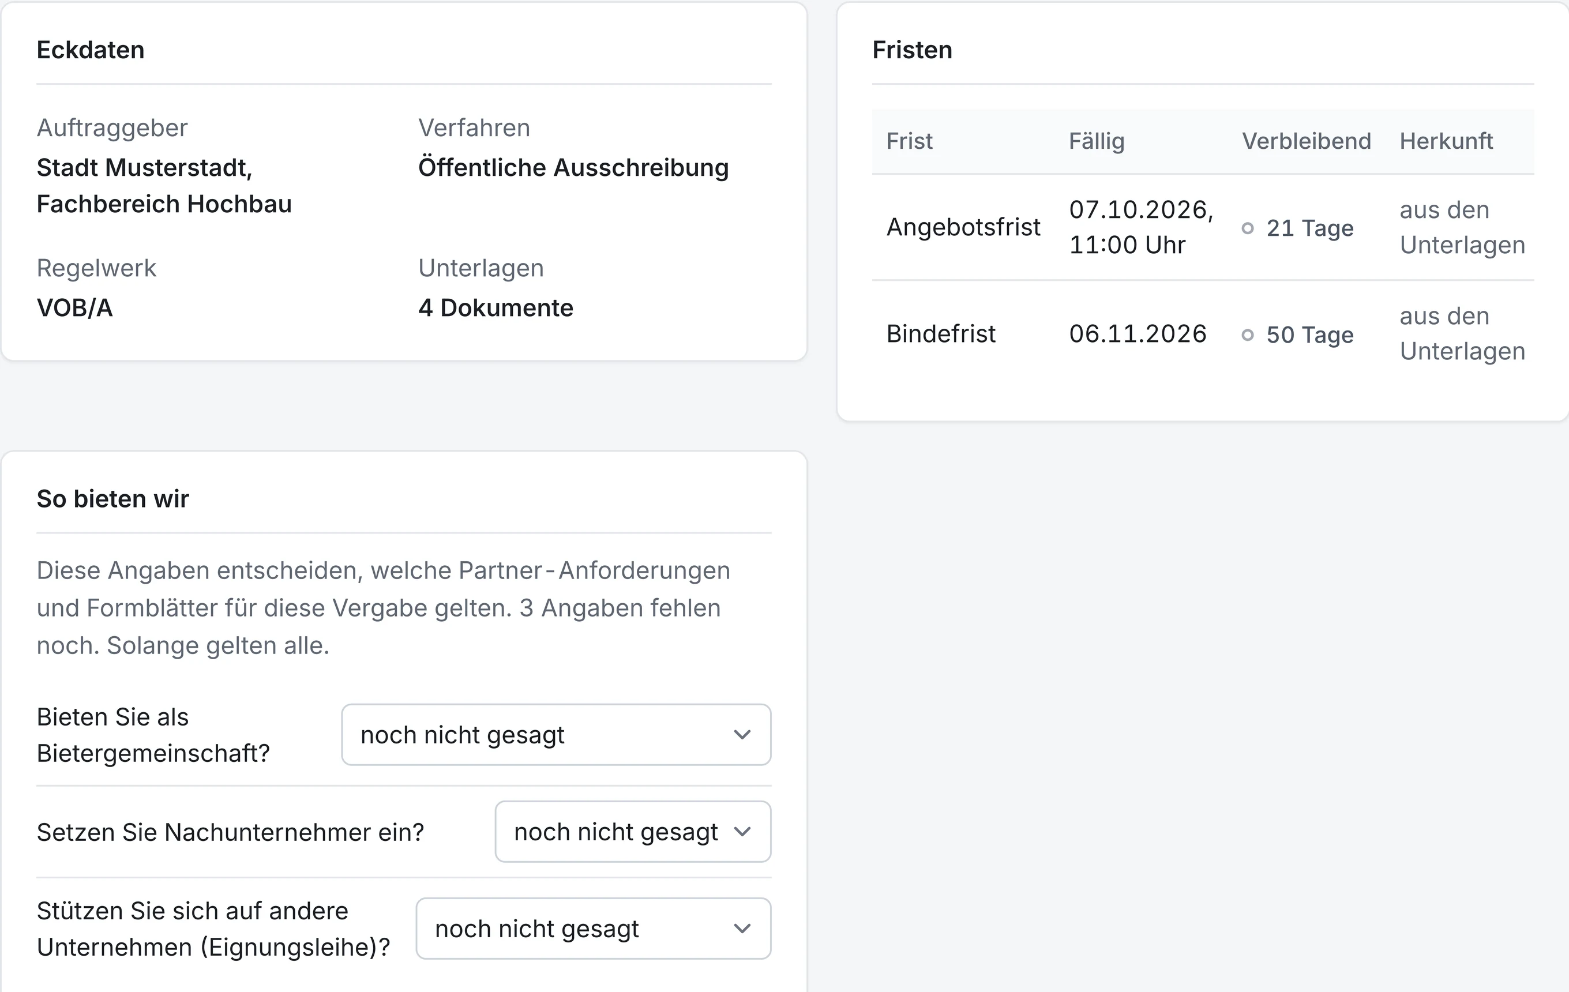
Task: Click the Eckdaten heading
Action: [91, 50]
